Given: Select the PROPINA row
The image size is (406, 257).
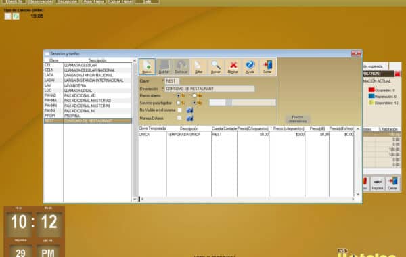Looking at the screenshot, I should [x=87, y=116].
